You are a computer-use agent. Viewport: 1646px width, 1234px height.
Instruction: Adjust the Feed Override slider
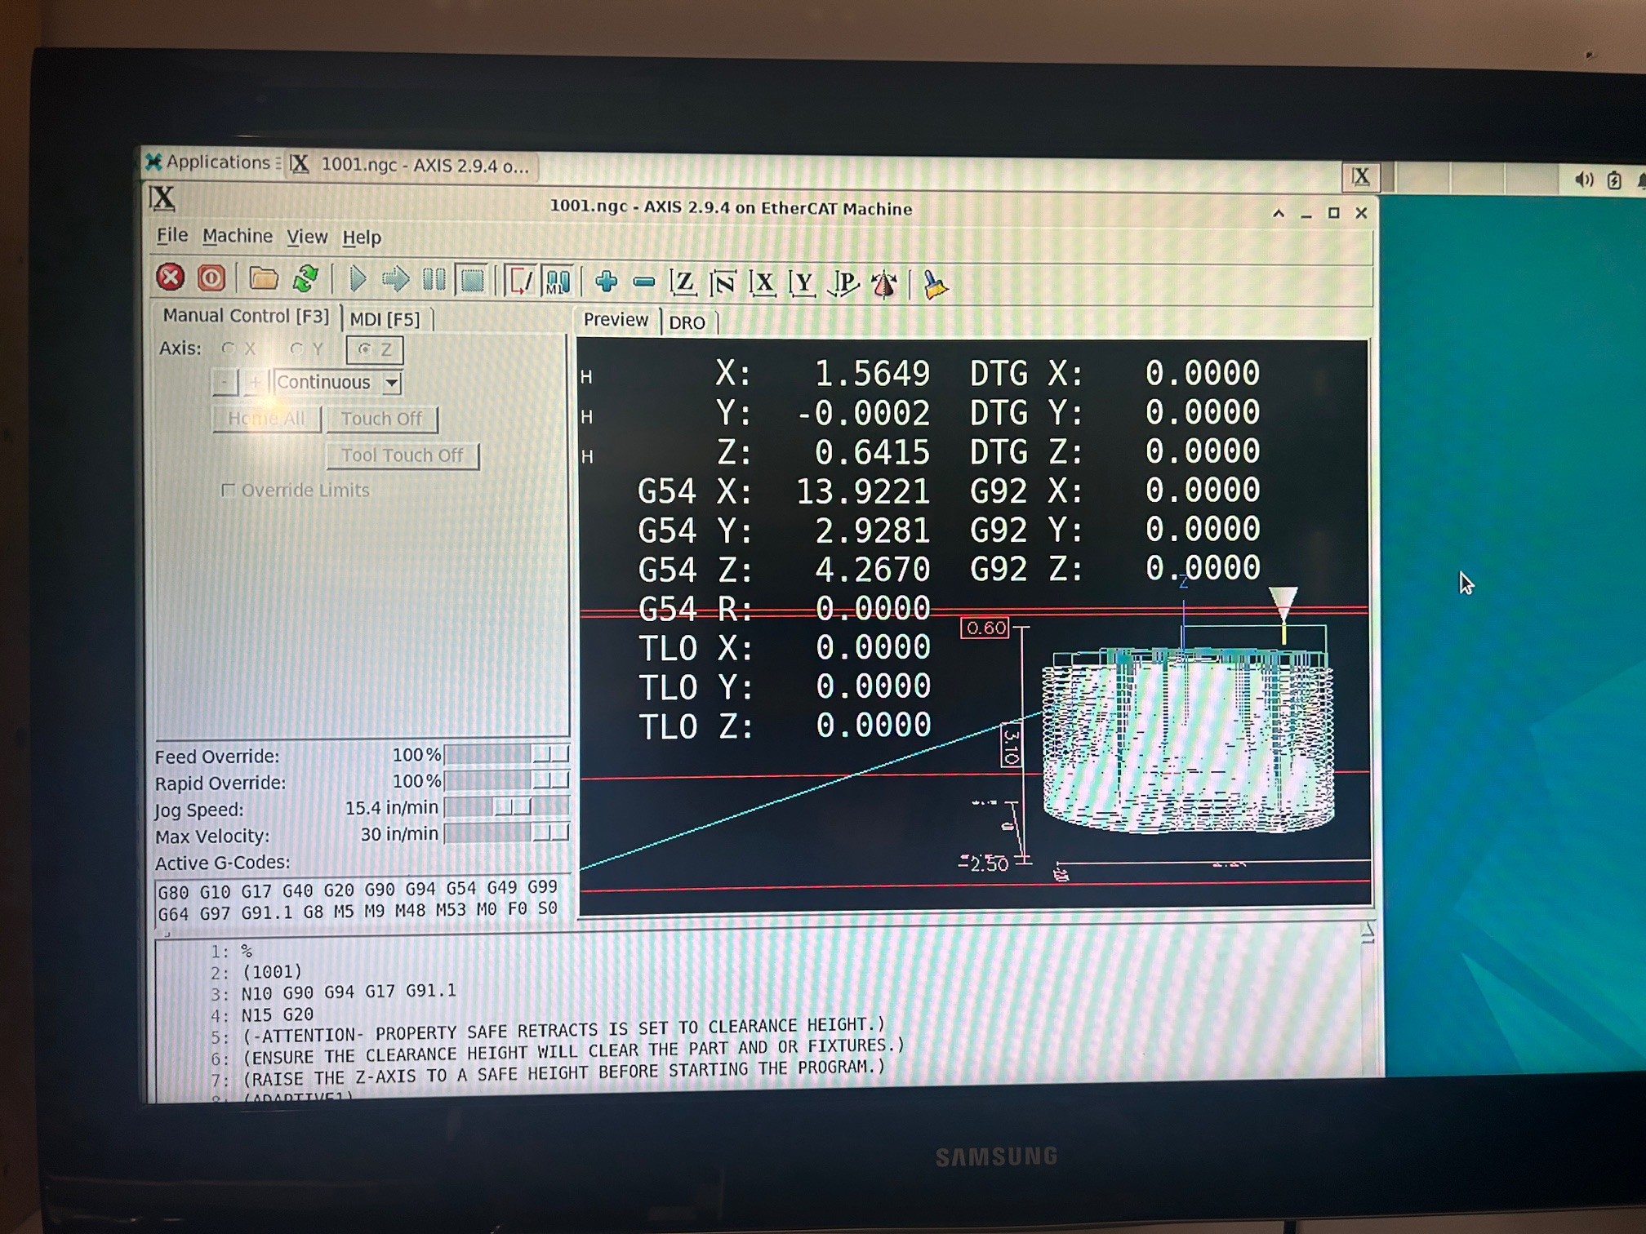pos(550,754)
